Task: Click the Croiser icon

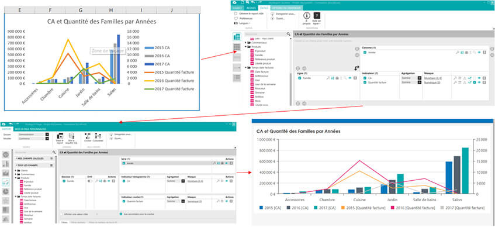Action: (88, 136)
